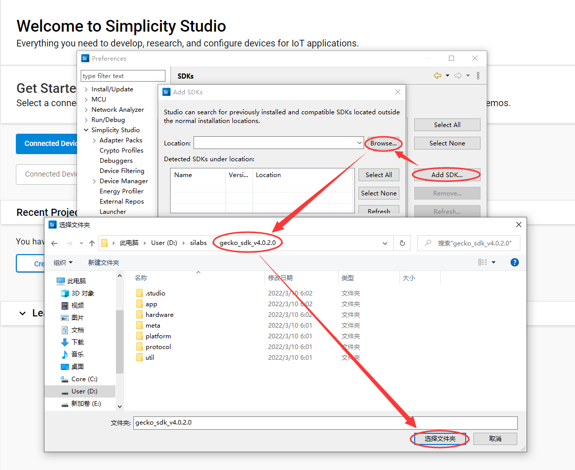This screenshot has height=470, width=575.
Task: Select the protocol folder
Action: click(x=158, y=347)
